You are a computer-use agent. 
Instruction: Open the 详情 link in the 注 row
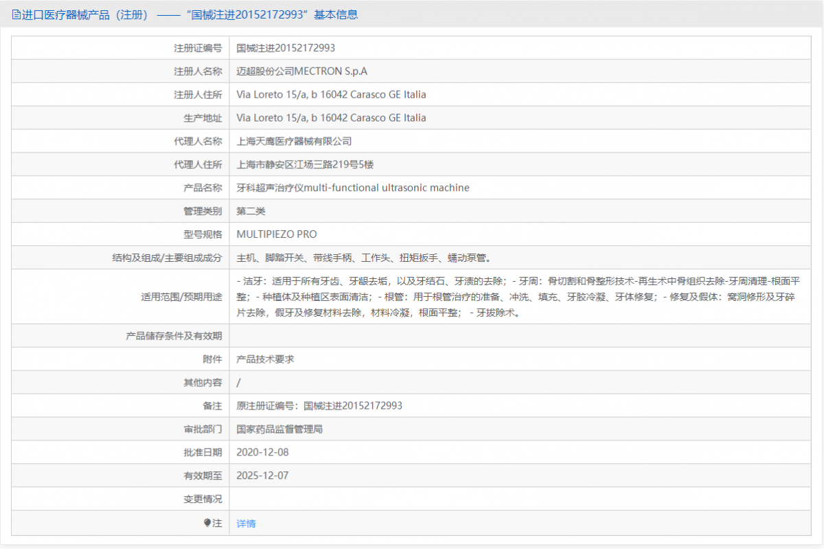click(x=245, y=523)
